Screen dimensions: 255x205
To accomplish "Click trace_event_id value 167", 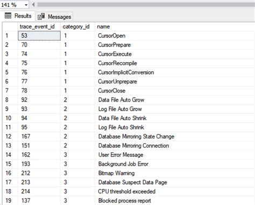I will [x=39, y=136].
